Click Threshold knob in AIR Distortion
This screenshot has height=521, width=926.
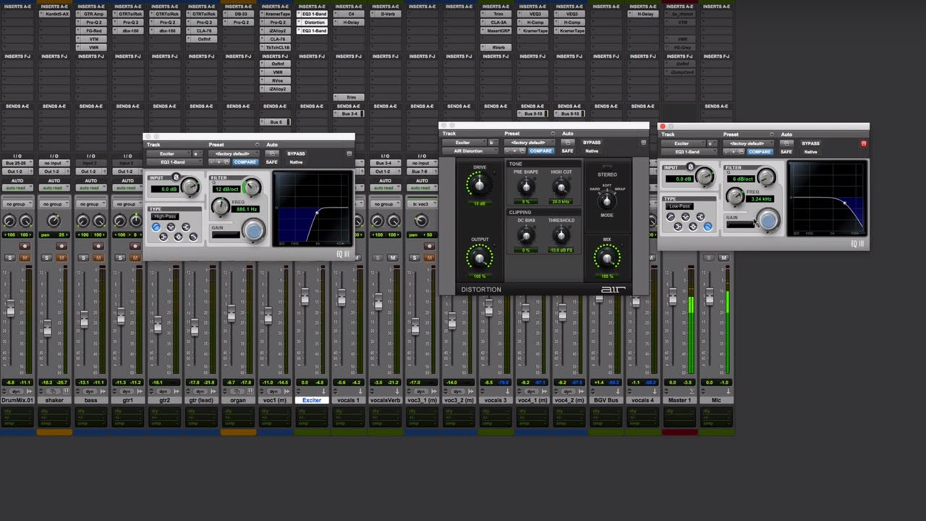pyautogui.click(x=561, y=235)
